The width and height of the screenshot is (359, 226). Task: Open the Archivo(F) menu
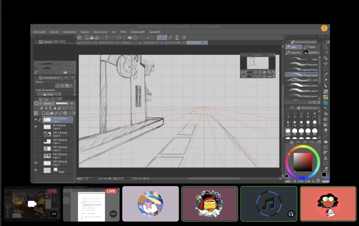(x=40, y=32)
